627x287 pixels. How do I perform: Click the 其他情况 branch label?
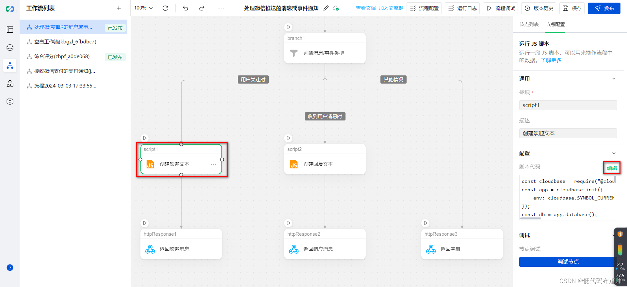pos(394,80)
